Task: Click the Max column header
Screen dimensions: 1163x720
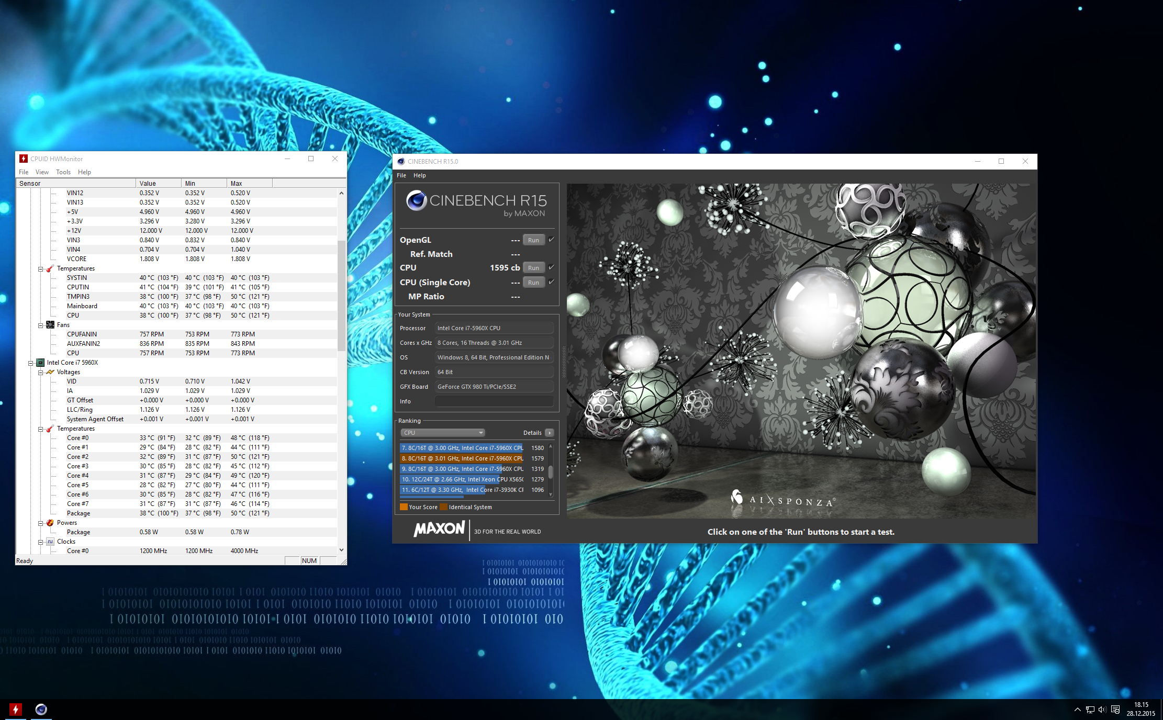Action: (250, 183)
